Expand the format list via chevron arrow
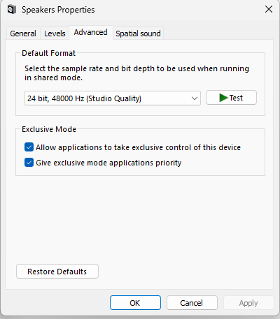This screenshot has width=280, height=319. pos(195,98)
